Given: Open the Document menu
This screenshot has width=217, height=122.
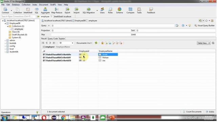Looking at the screenshot, I should 44,5.
